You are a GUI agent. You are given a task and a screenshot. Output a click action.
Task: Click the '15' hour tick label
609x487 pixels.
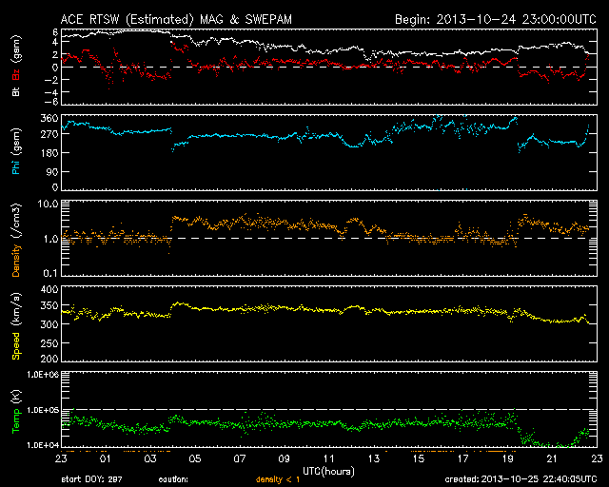point(419,458)
